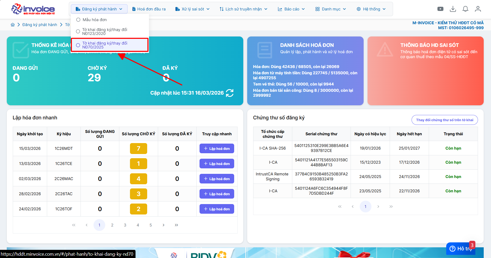Click the YouTube video guide icon
The image size is (491, 258).
point(440,9)
